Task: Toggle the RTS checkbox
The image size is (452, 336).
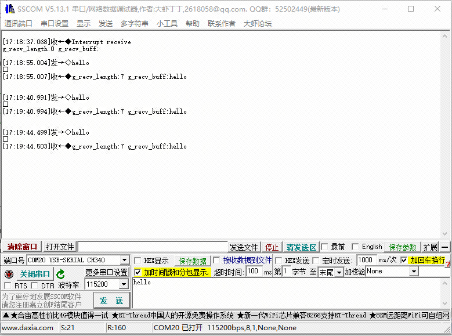Action: tap(8, 286)
